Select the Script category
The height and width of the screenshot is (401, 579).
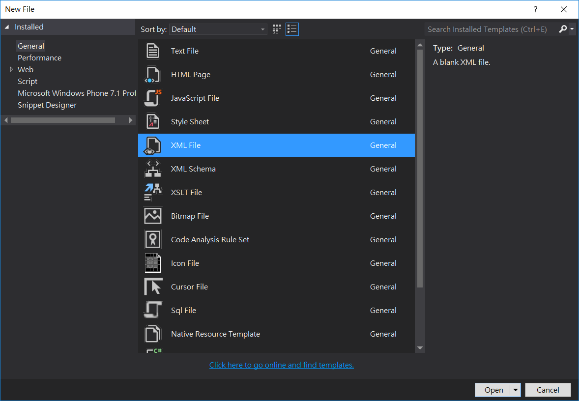point(28,81)
